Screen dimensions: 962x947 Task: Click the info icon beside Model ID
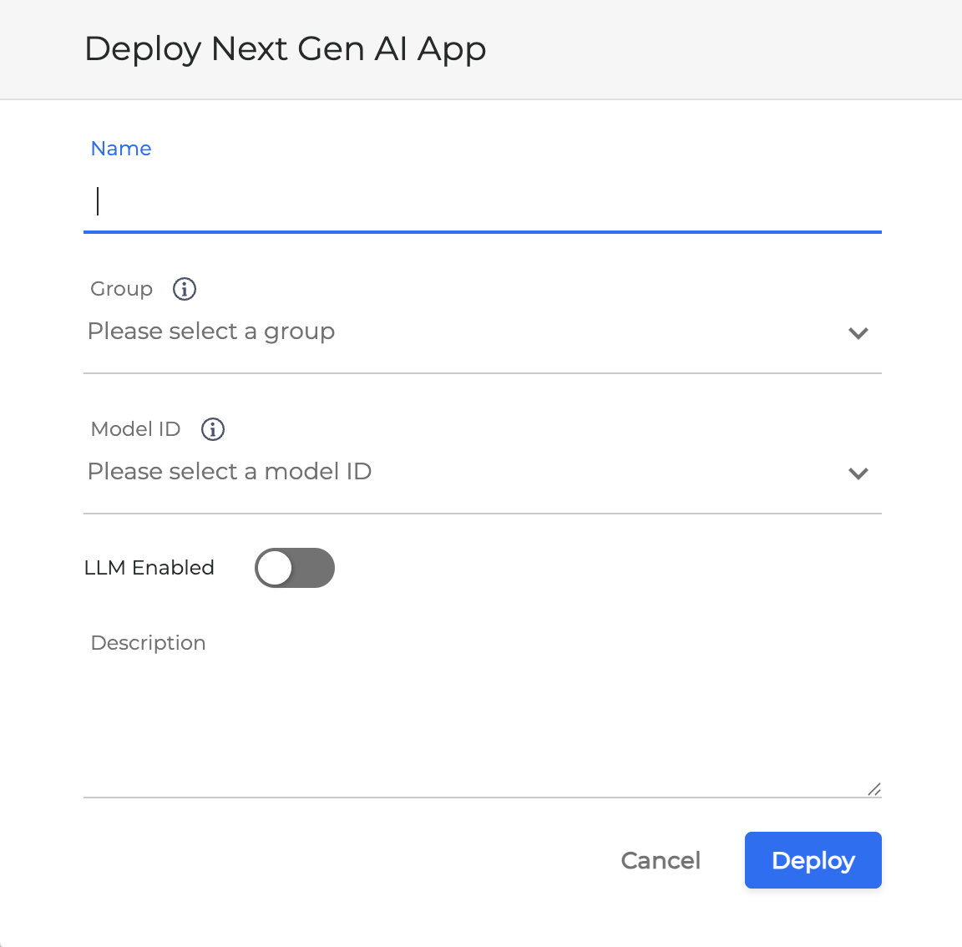(x=213, y=429)
